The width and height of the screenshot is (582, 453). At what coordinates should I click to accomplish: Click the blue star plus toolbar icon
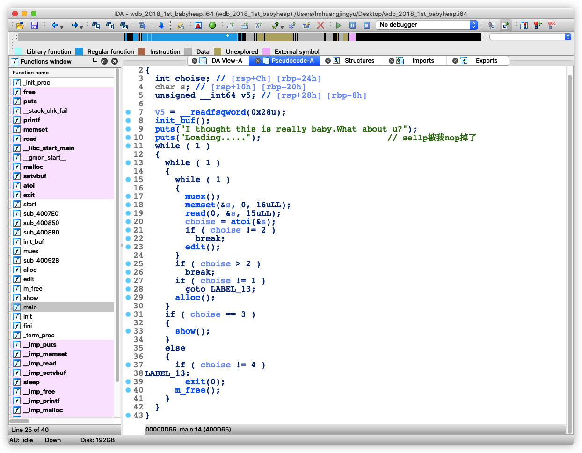(292, 25)
